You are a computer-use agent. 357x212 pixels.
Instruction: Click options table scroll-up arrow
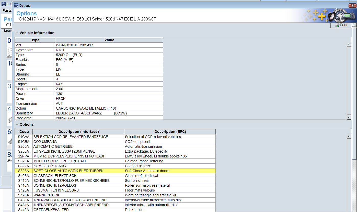coord(349,137)
